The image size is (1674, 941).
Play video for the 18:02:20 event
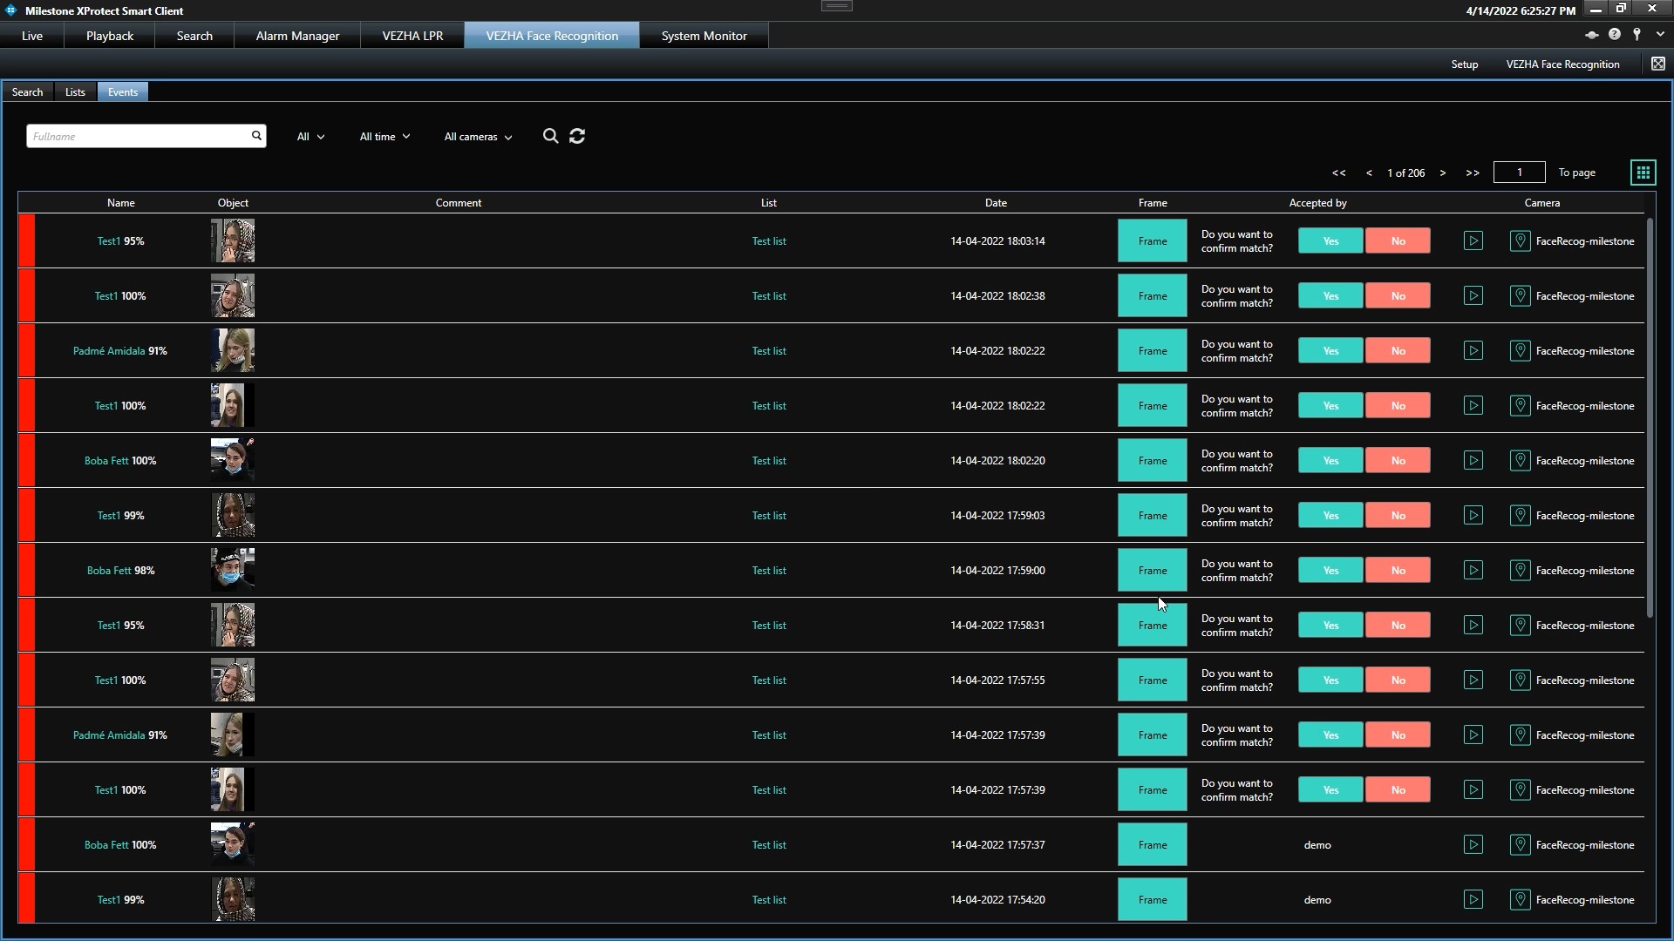tap(1473, 461)
